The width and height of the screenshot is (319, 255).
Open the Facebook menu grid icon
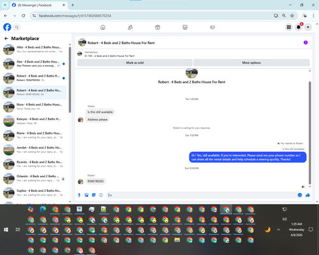coord(289,27)
